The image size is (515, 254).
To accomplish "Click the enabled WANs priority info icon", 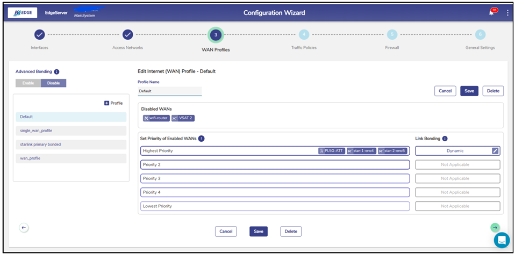I will pyautogui.click(x=201, y=139).
